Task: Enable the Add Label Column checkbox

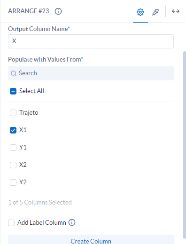Action: click(x=11, y=223)
